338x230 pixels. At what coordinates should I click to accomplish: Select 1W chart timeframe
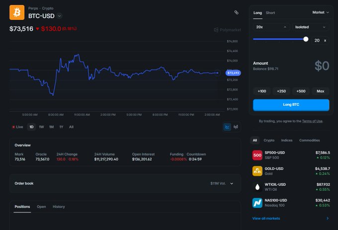pos(41,127)
